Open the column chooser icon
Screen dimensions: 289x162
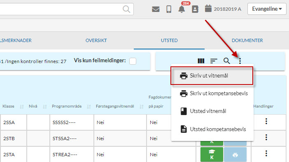coord(201,61)
